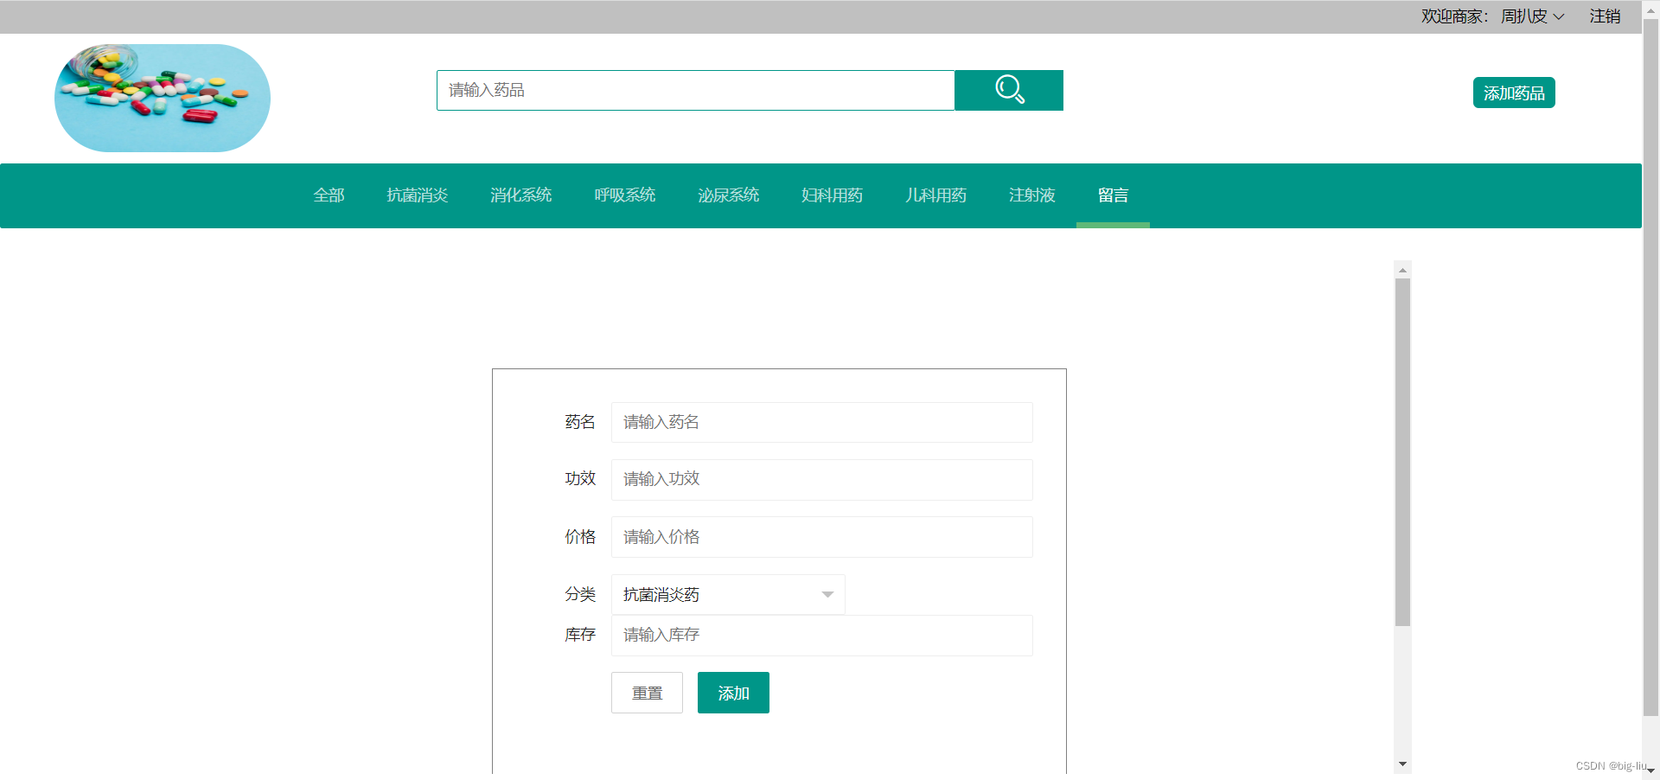Select the 妇科用药 navigation item
This screenshot has width=1660, height=780.
click(833, 195)
